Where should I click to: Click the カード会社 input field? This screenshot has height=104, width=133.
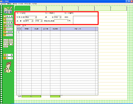pos(32,13)
